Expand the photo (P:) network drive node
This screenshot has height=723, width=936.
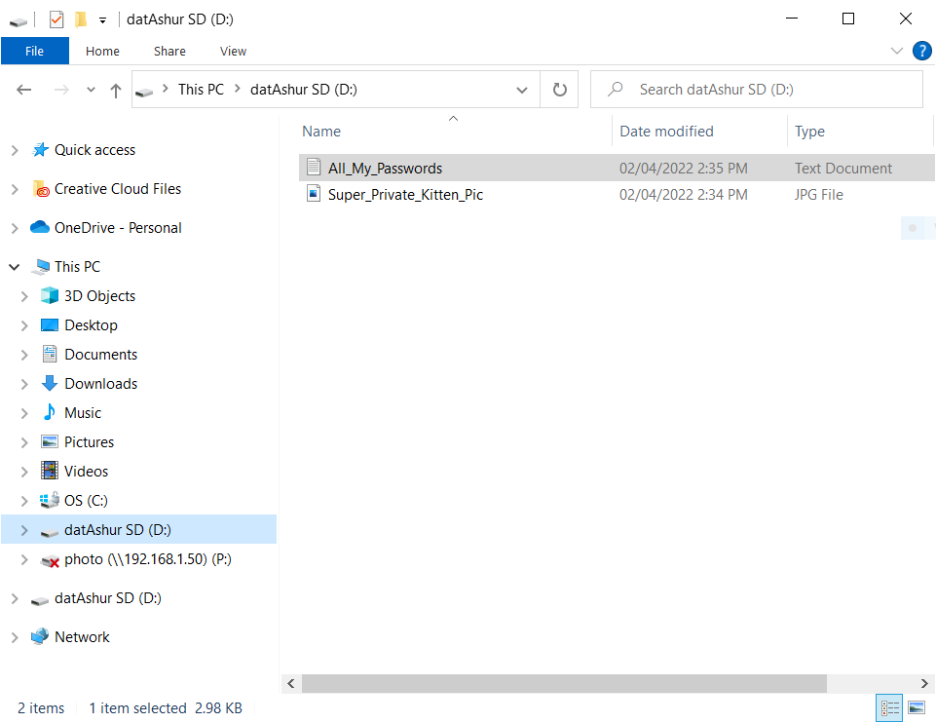24,559
